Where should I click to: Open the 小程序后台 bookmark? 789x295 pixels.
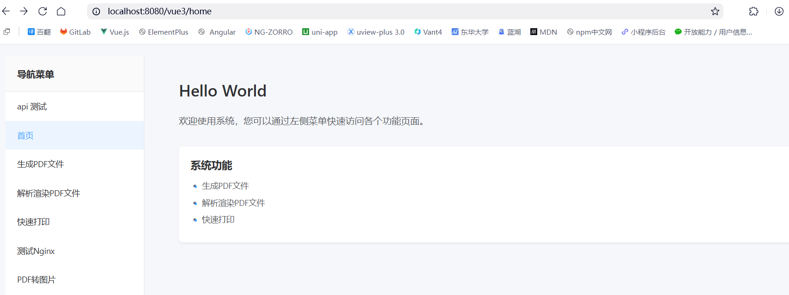tap(643, 32)
